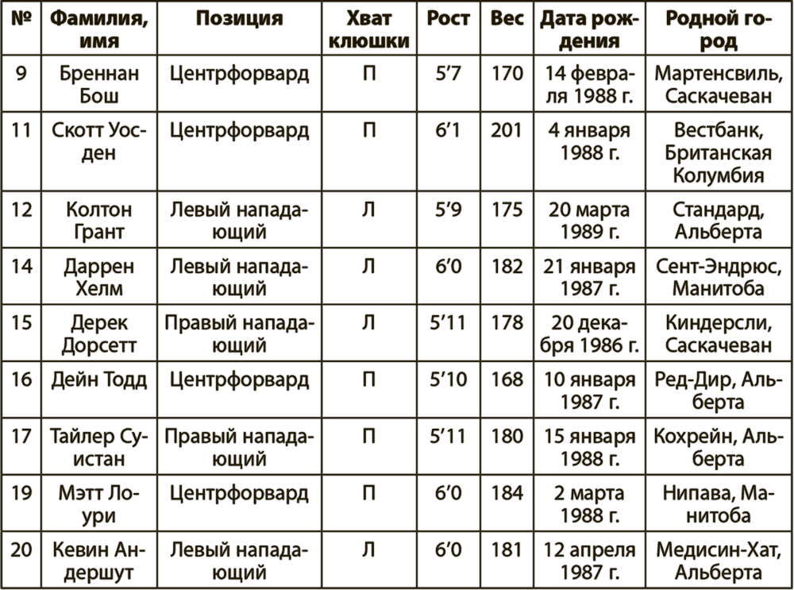Click on Даррен Хелм's name
Viewport: 794px width, 590px height.
click(x=99, y=278)
